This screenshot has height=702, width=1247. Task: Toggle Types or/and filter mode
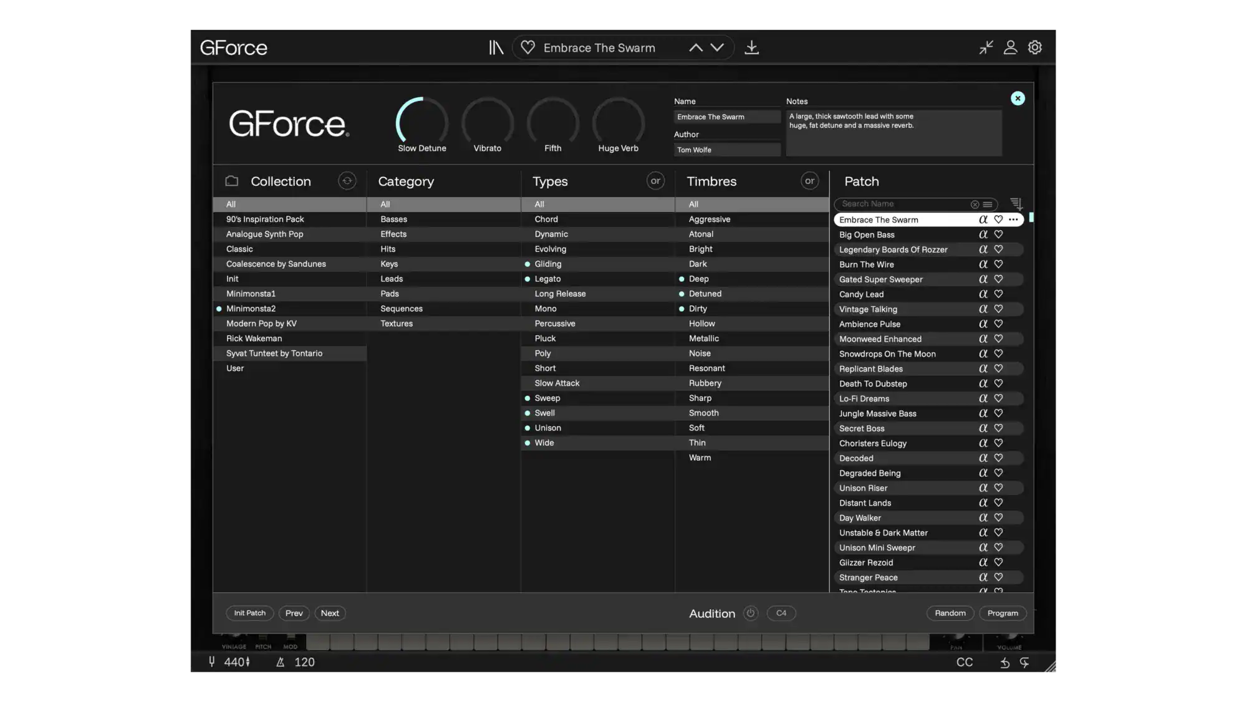(655, 181)
